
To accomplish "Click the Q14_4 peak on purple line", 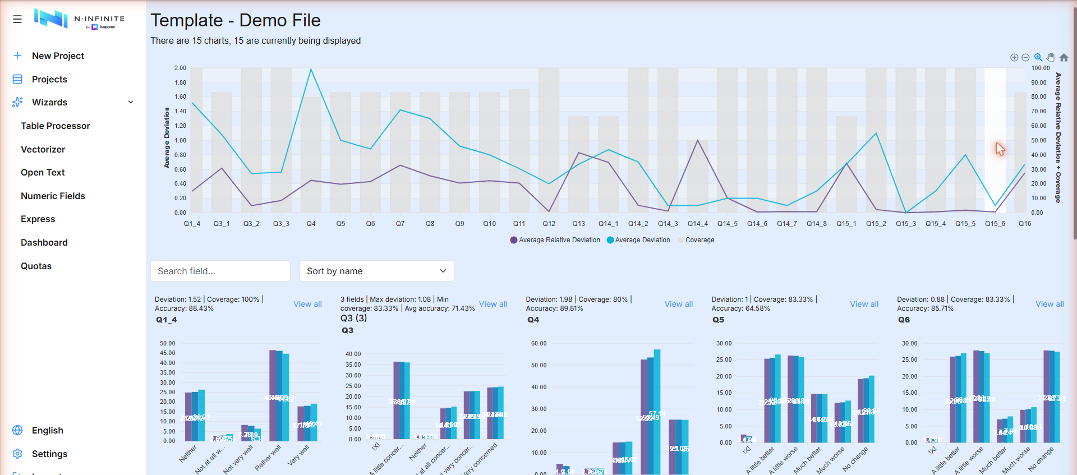I will [698, 140].
